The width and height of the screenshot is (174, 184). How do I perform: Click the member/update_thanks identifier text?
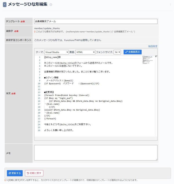coord(47,28)
